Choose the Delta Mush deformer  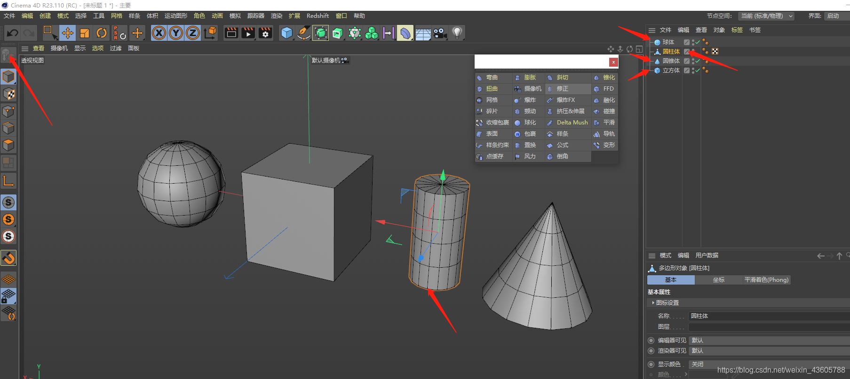pos(568,123)
